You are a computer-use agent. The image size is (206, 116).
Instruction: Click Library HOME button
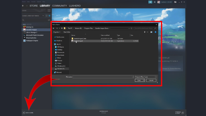24,11
